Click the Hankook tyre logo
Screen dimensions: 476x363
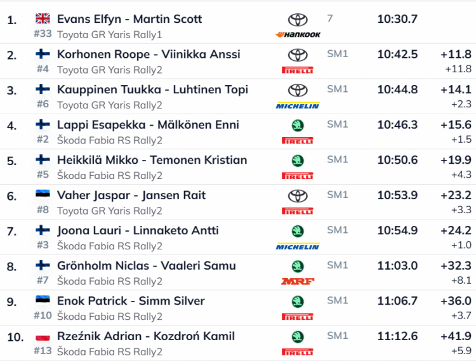point(297,35)
